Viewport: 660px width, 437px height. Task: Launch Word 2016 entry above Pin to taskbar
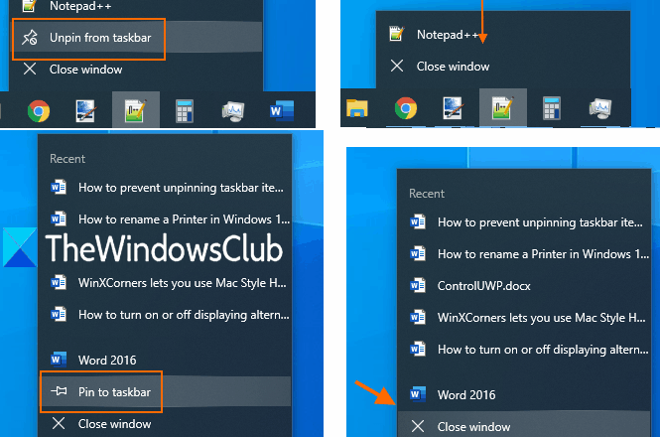pyautogui.click(x=164, y=360)
